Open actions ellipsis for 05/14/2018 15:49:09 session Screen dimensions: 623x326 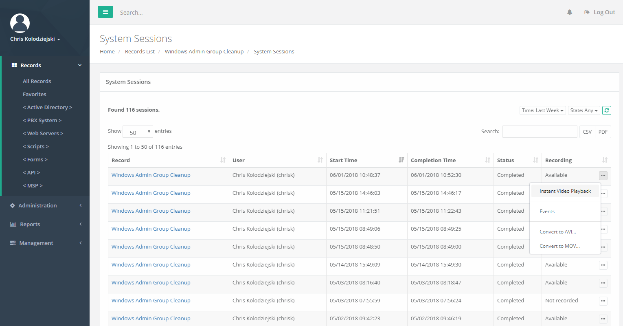(603, 265)
